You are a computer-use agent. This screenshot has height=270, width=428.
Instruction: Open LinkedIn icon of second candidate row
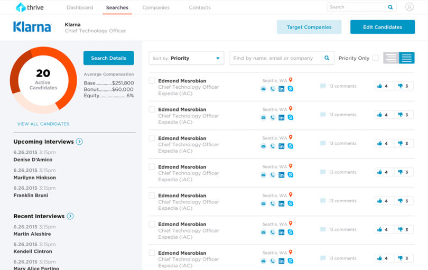click(282, 118)
